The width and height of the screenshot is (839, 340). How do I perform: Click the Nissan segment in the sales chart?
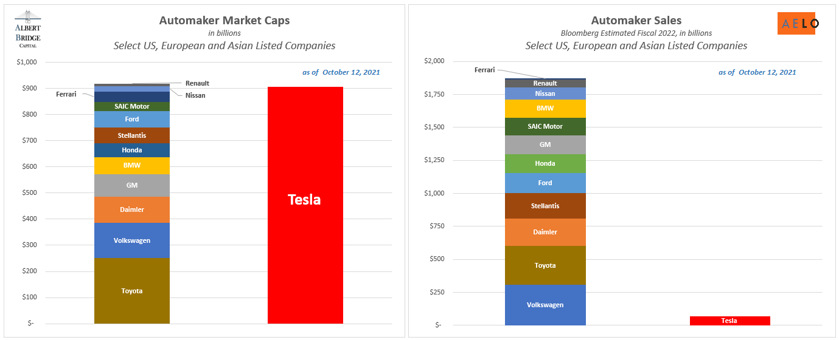[x=545, y=93]
